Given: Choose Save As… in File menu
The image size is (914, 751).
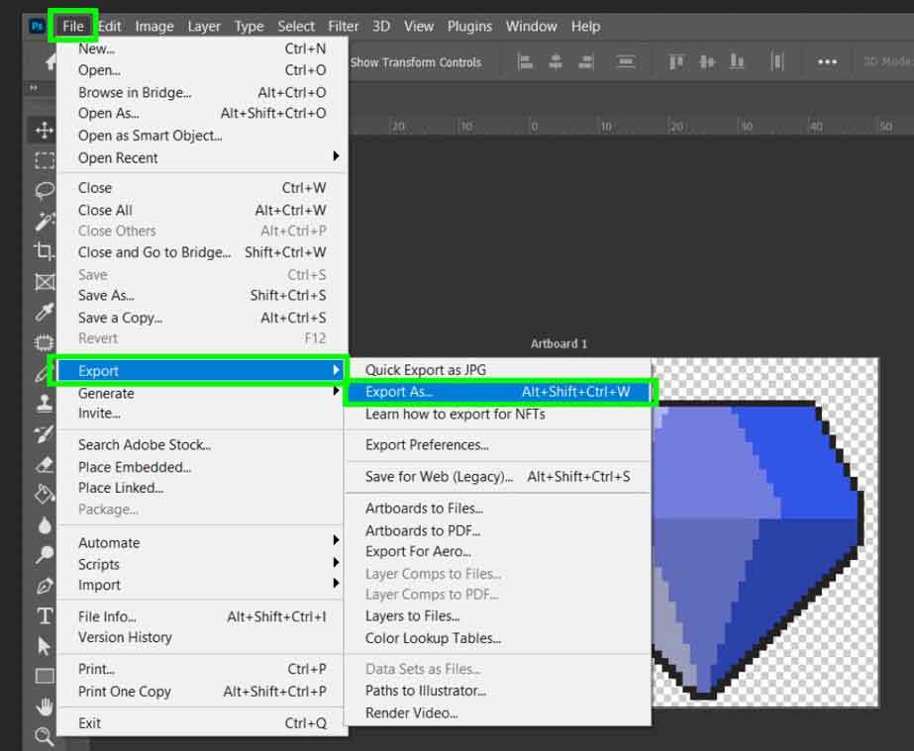Looking at the screenshot, I should point(203,296).
